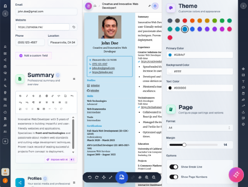The height and width of the screenshot is (187, 248).
Task: Click the tag icon next to Website field
Action: coord(74,27)
